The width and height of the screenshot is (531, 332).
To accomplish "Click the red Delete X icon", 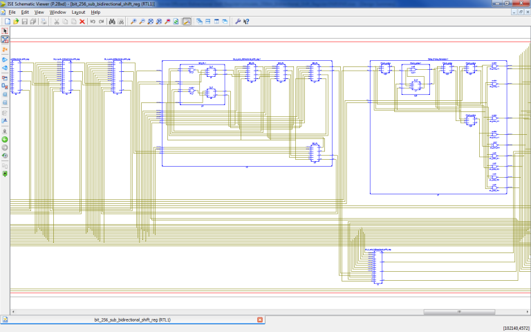I will point(82,21).
